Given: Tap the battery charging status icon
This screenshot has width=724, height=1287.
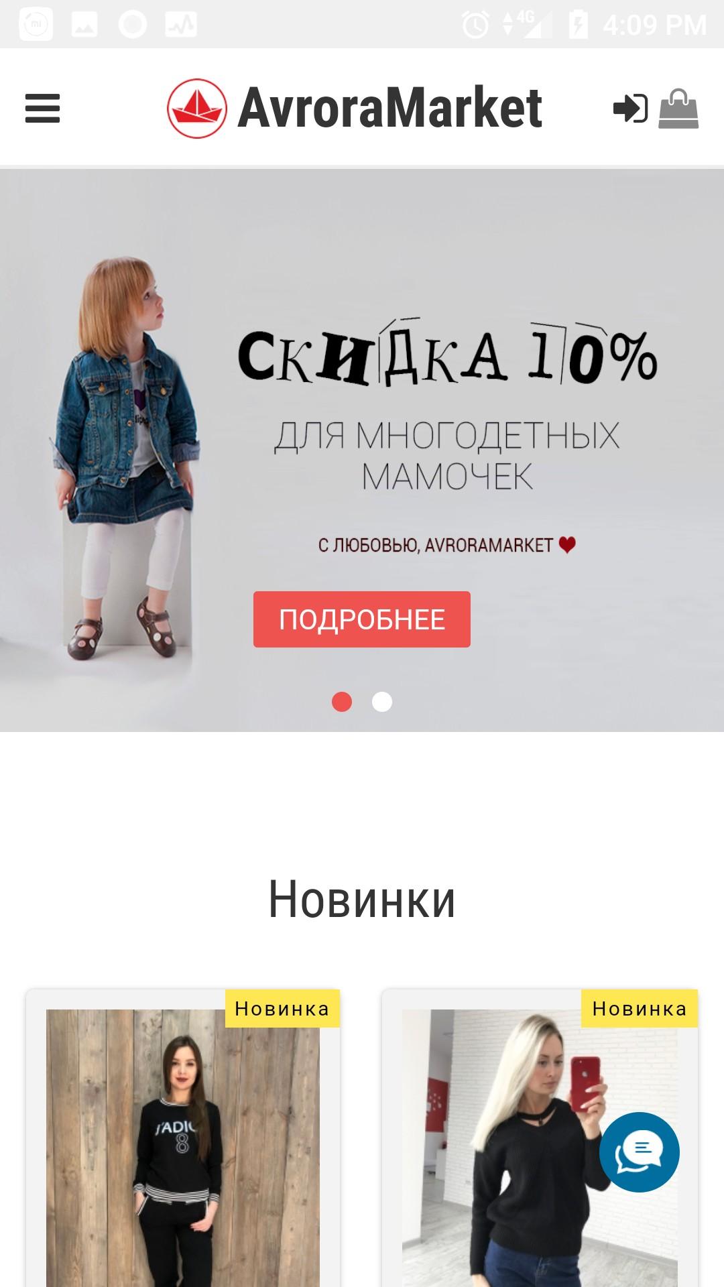Looking at the screenshot, I should tap(578, 25).
